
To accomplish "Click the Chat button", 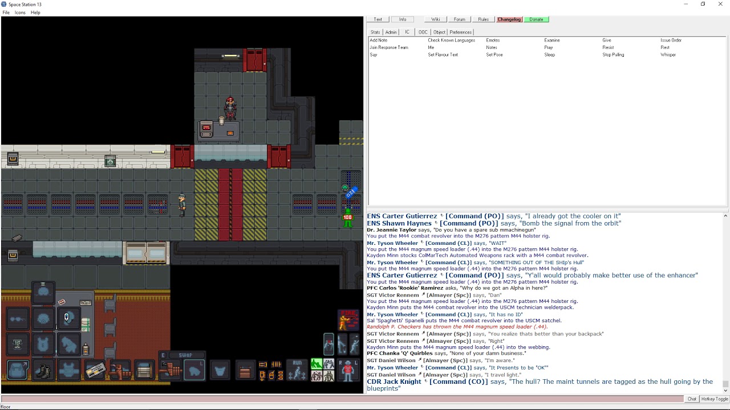I will [692, 399].
